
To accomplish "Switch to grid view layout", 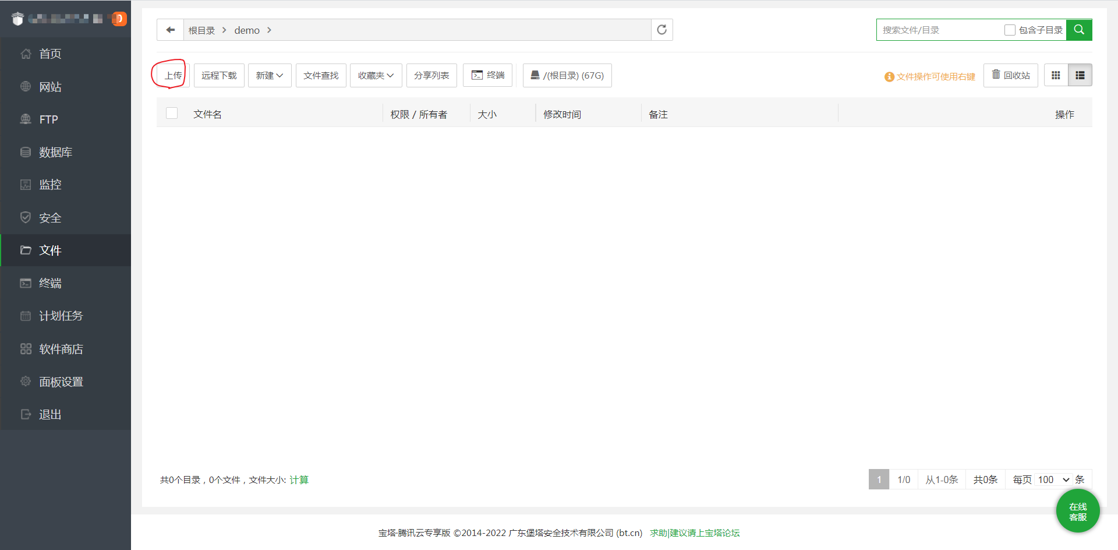I will click(1056, 75).
